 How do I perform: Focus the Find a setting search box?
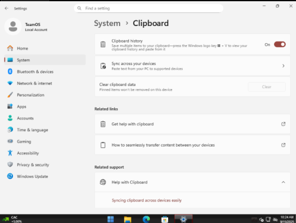[149, 8]
